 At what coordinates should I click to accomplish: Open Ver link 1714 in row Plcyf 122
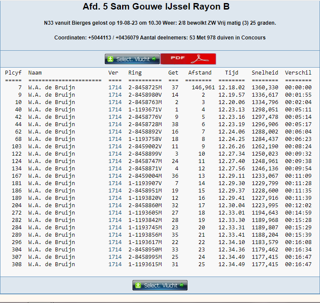[115, 153]
